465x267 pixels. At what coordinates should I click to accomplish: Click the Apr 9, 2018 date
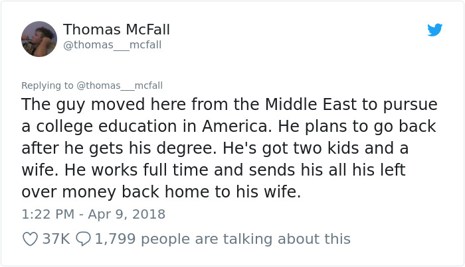pyautogui.click(x=127, y=214)
